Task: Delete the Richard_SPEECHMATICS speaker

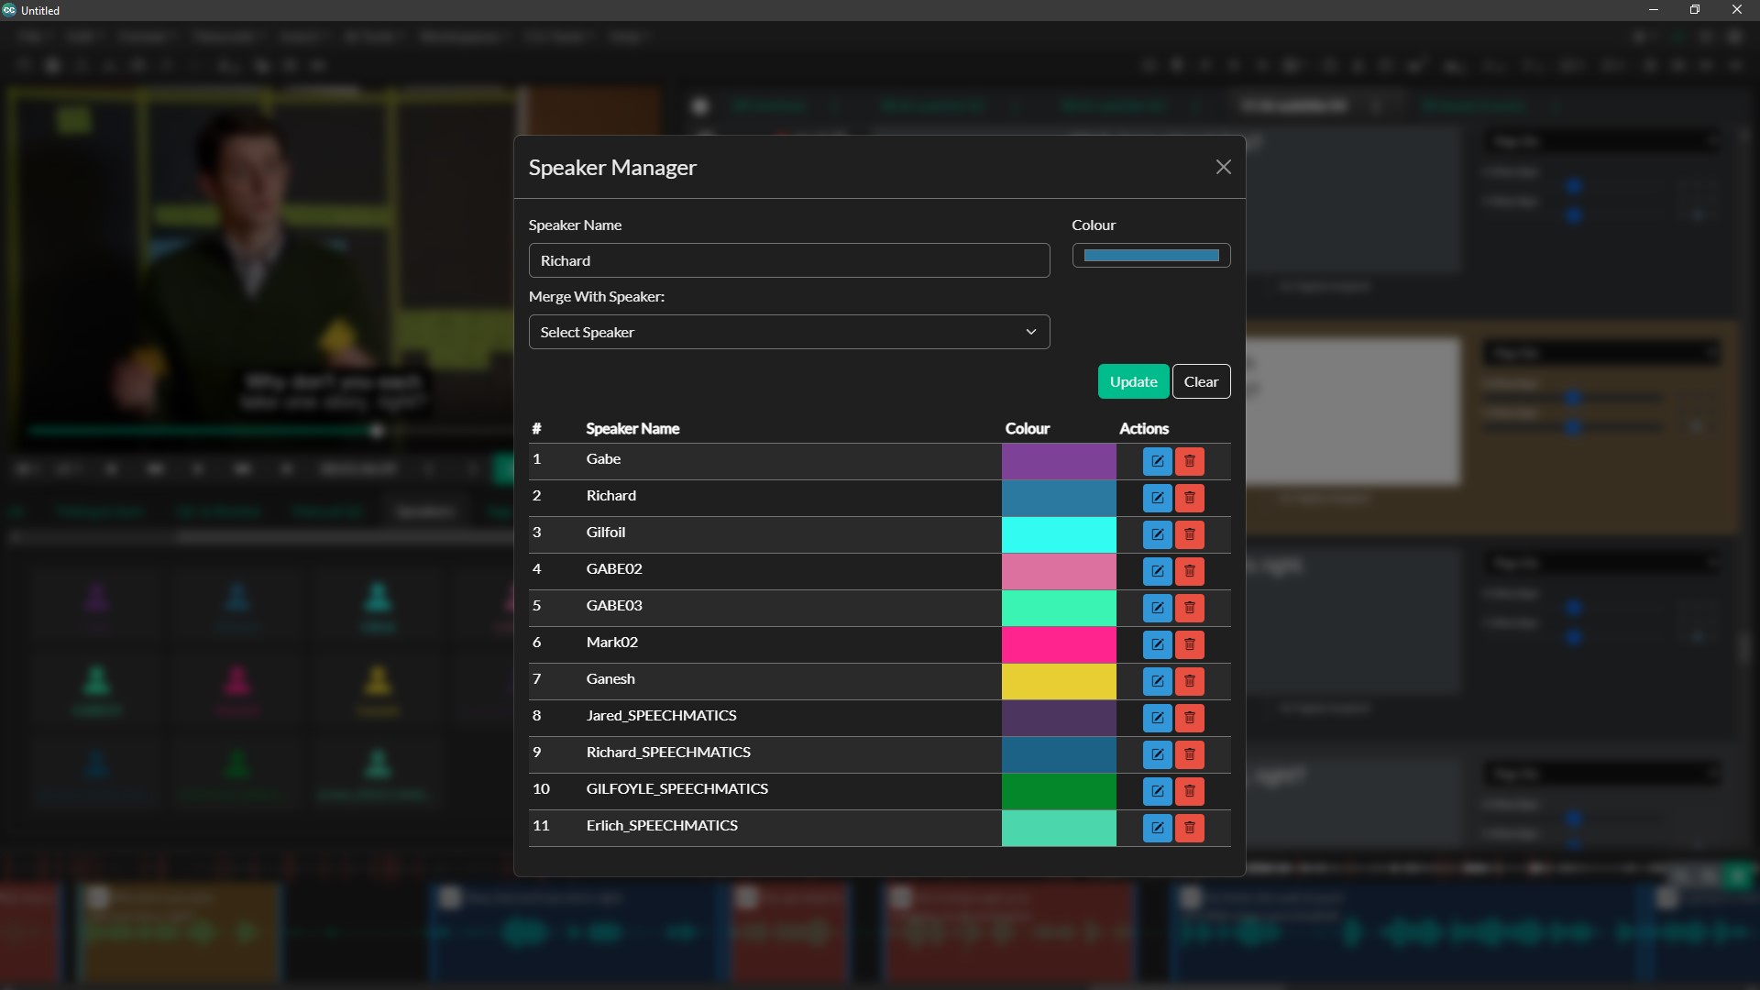Action: click(x=1190, y=754)
